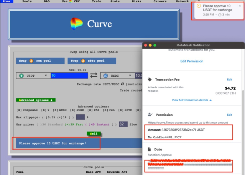Click Swap ren pool button
245x175 pixels.
click(x=40, y=61)
